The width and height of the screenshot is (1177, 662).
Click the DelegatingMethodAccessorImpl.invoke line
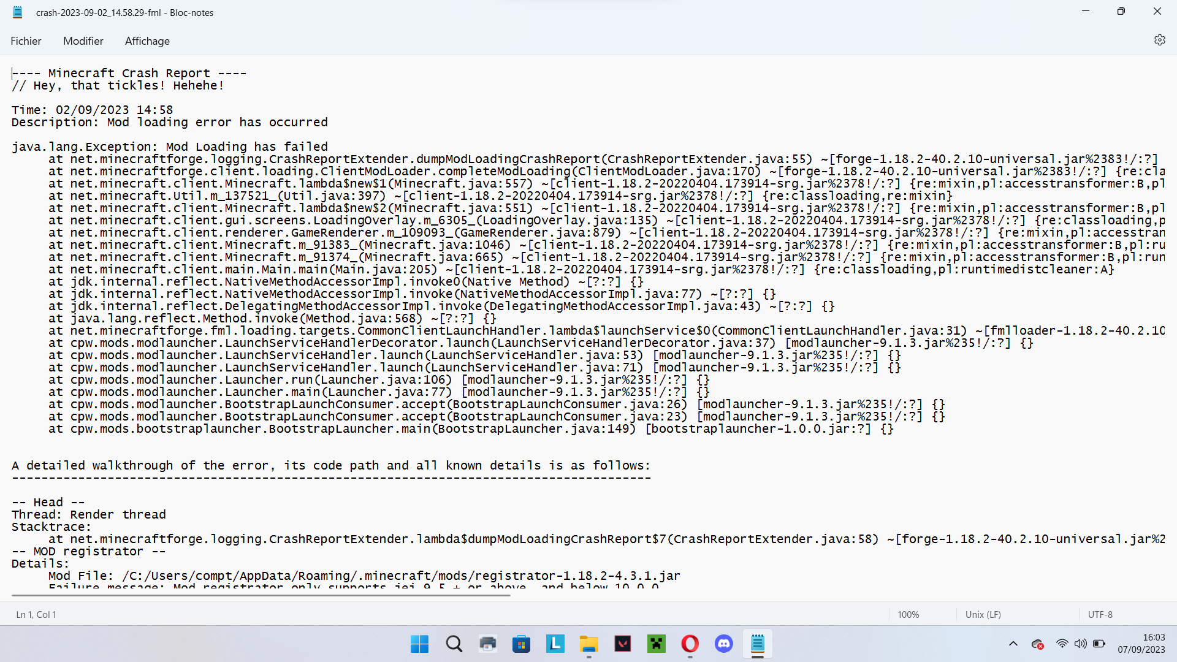click(x=441, y=306)
